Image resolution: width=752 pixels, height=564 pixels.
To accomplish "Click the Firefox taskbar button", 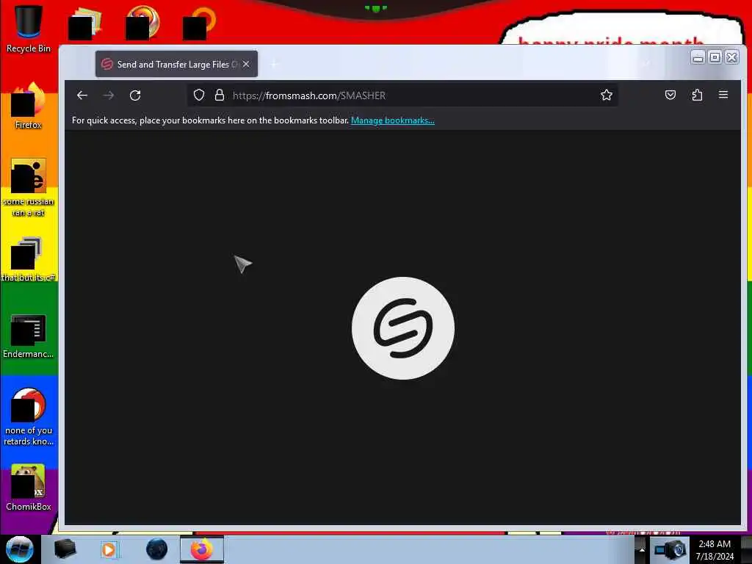I will pyautogui.click(x=202, y=549).
